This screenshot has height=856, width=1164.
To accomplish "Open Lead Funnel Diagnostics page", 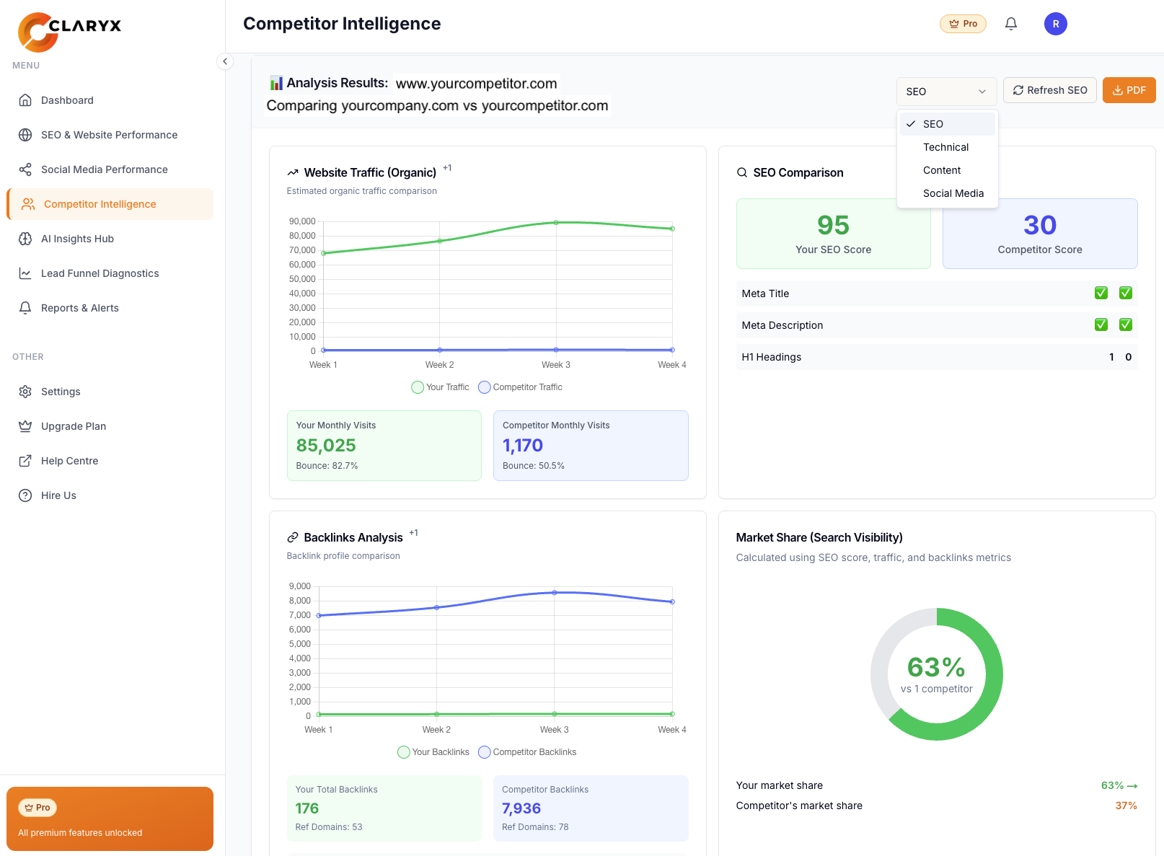I will click(100, 273).
